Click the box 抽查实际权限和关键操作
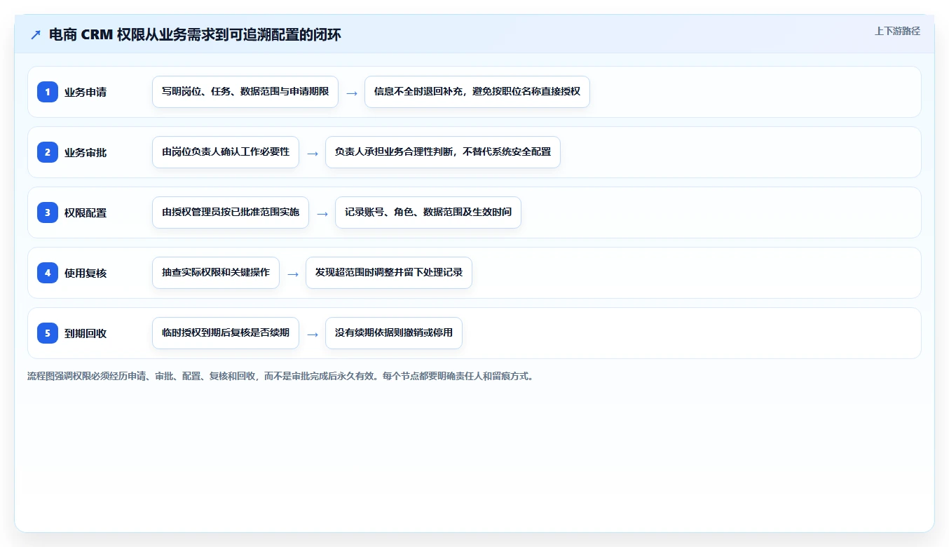The width and height of the screenshot is (949, 547). [x=216, y=273]
